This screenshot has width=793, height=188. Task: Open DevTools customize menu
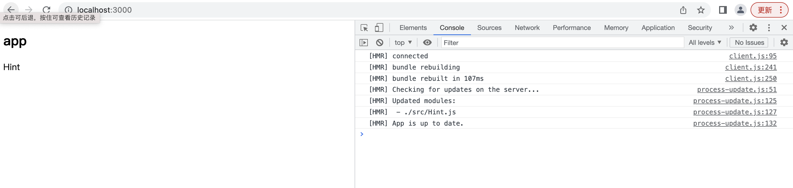click(x=769, y=27)
